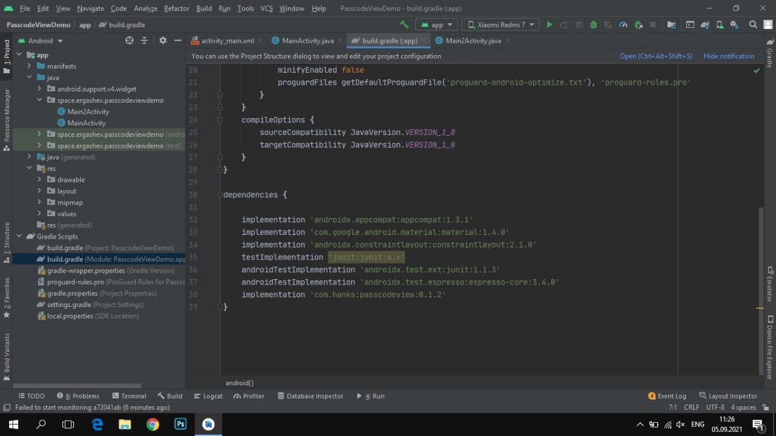Click the Open (Ctrl+Alt+Shift+S) link
776x436 pixels.
click(655, 56)
